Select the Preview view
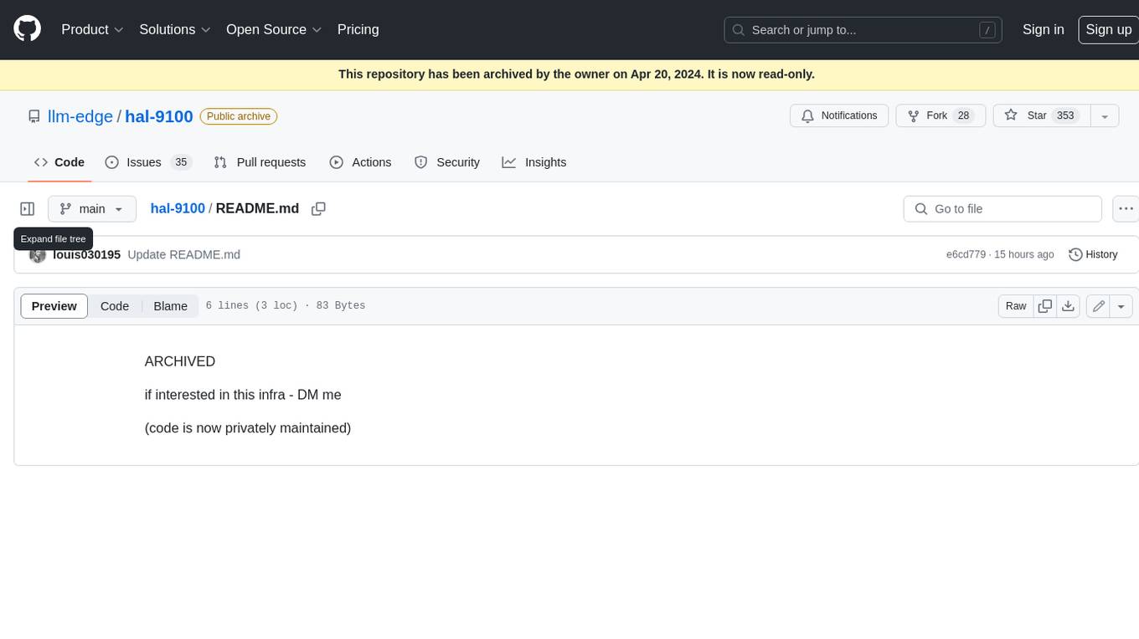Screen dimensions: 1139x639 (x=54, y=306)
